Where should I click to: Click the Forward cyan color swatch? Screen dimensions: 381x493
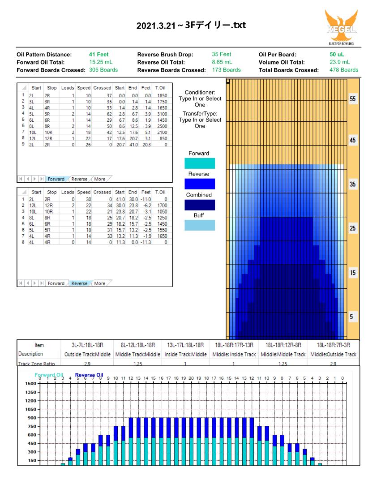point(200,163)
